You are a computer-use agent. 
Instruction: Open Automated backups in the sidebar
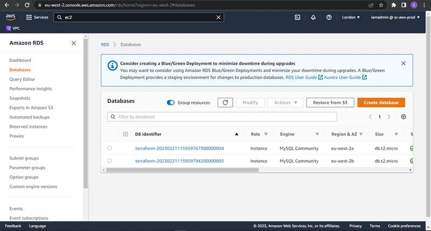[30, 117]
